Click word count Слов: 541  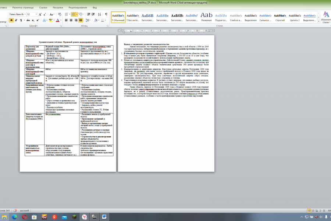pyautogui.click(x=5, y=211)
